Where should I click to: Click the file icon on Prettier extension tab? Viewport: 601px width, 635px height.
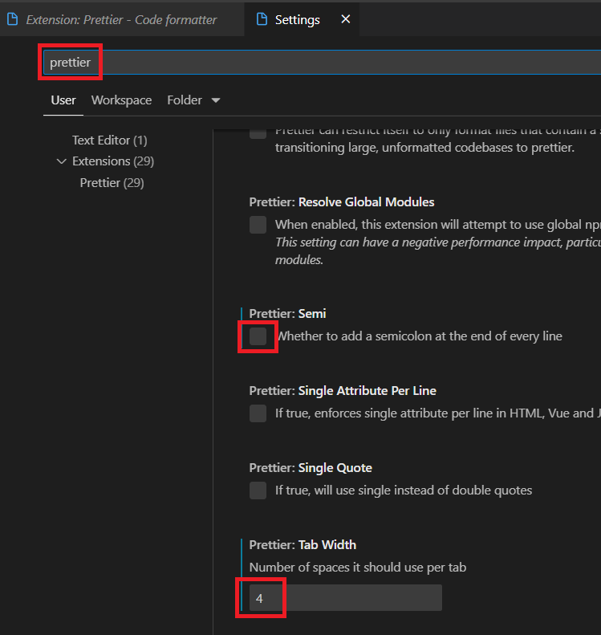coord(13,19)
